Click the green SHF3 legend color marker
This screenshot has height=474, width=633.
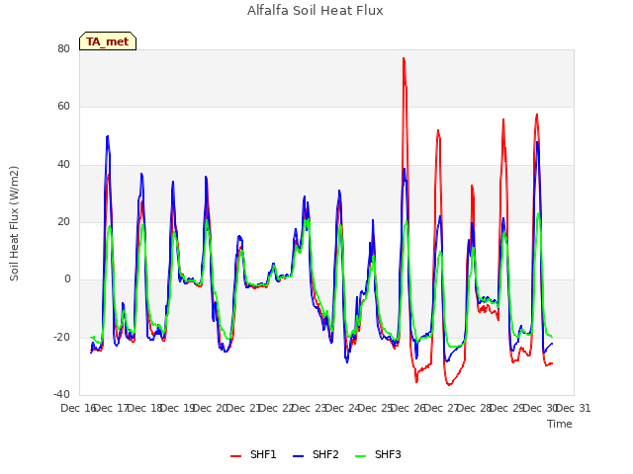coord(360,456)
